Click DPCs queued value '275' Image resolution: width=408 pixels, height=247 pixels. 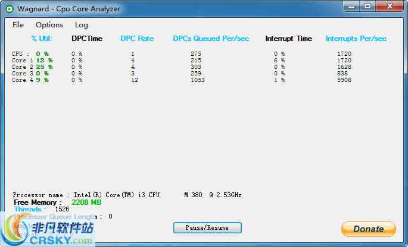tap(196, 53)
